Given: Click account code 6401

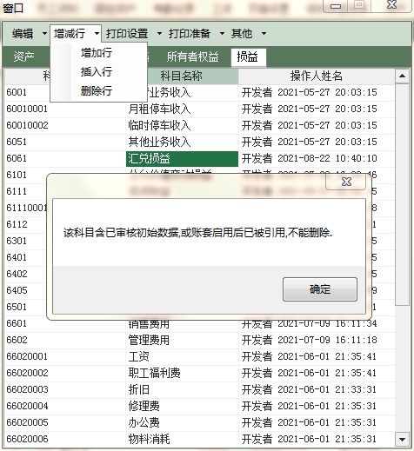Looking at the screenshot, I should pyautogui.click(x=17, y=257).
